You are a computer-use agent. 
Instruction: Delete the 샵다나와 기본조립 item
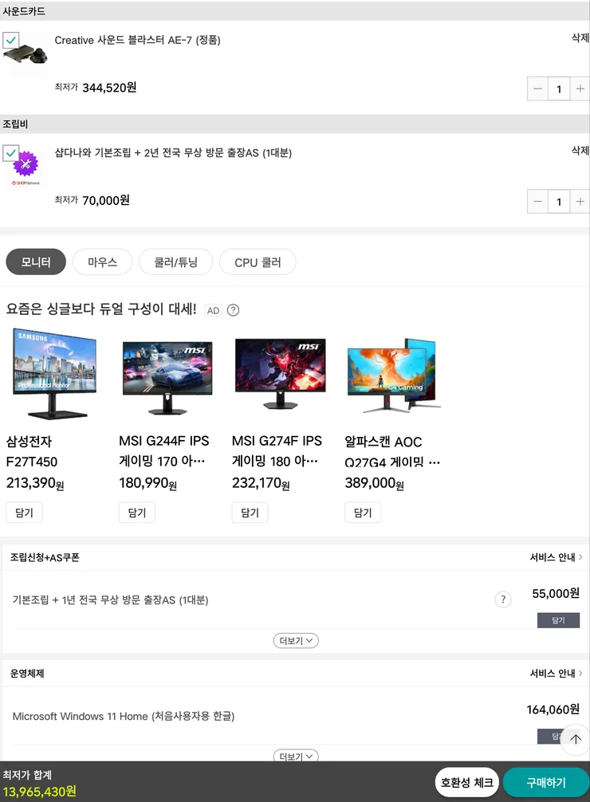pyautogui.click(x=580, y=151)
